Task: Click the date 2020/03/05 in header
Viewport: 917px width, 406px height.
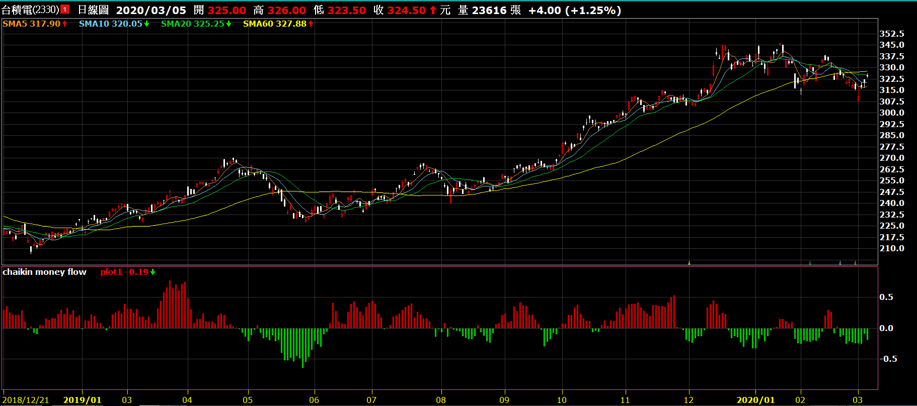Action: (151, 10)
